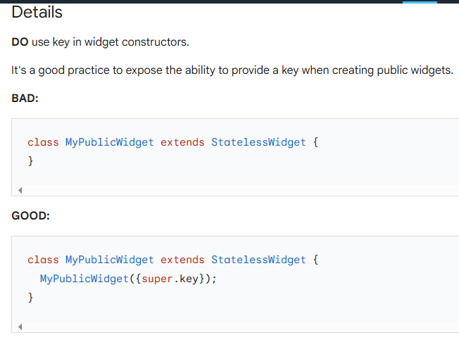This screenshot has width=459, height=342.
Task: Click "MyPublicWidget" class name in BAD example
Action: [109, 142]
